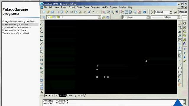Viewport: 189px width, 106px height.
Task: Open 'Upotreba Pre-Defined ikona' lesson link
Action: [17, 27]
